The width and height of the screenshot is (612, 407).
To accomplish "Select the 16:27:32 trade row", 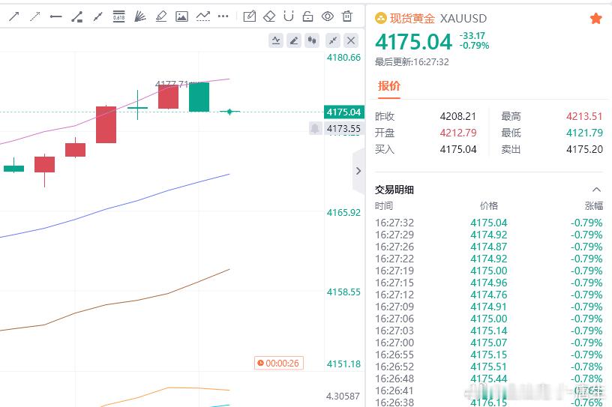I will (489, 223).
